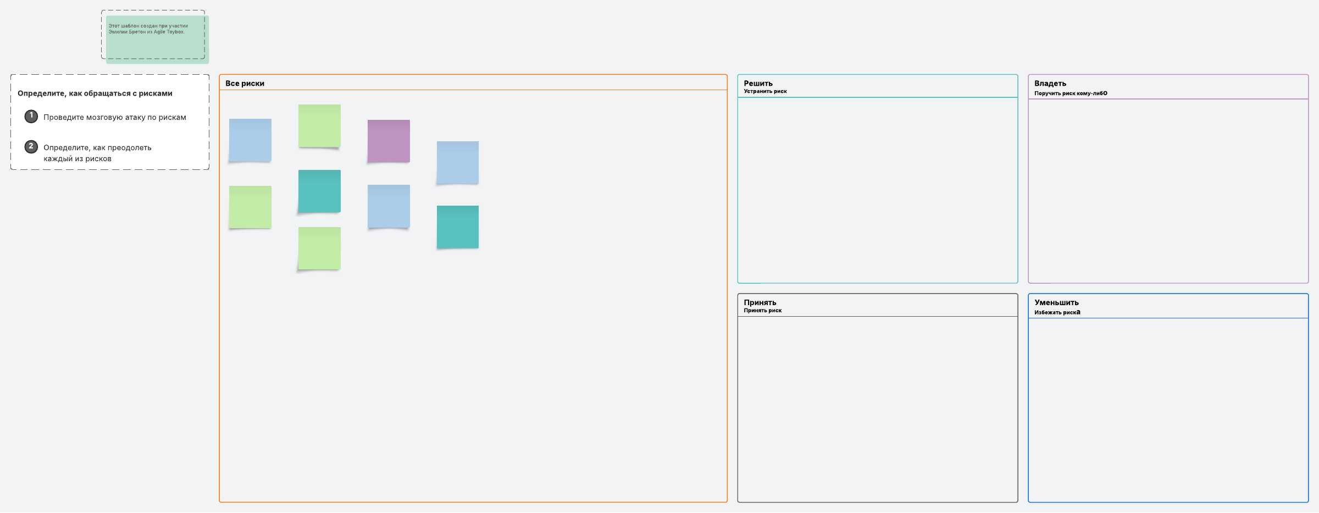
Task: Click the number 1 step circle
Action: click(31, 116)
